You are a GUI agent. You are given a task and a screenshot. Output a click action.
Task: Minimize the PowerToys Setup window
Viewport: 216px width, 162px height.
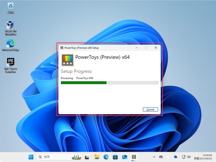pyautogui.click(x=137, y=48)
